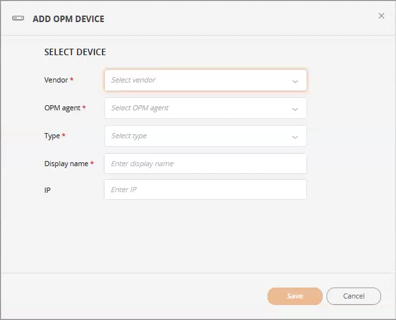Click the device icon beside ADD OPM DEVICE
Viewport: 396px width, 320px height.
(18, 18)
